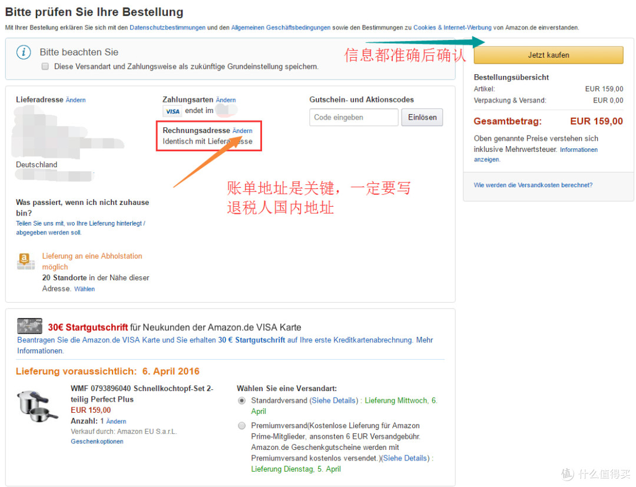
Task: Click the Einlösen coupon button
Action: pyautogui.click(x=422, y=117)
